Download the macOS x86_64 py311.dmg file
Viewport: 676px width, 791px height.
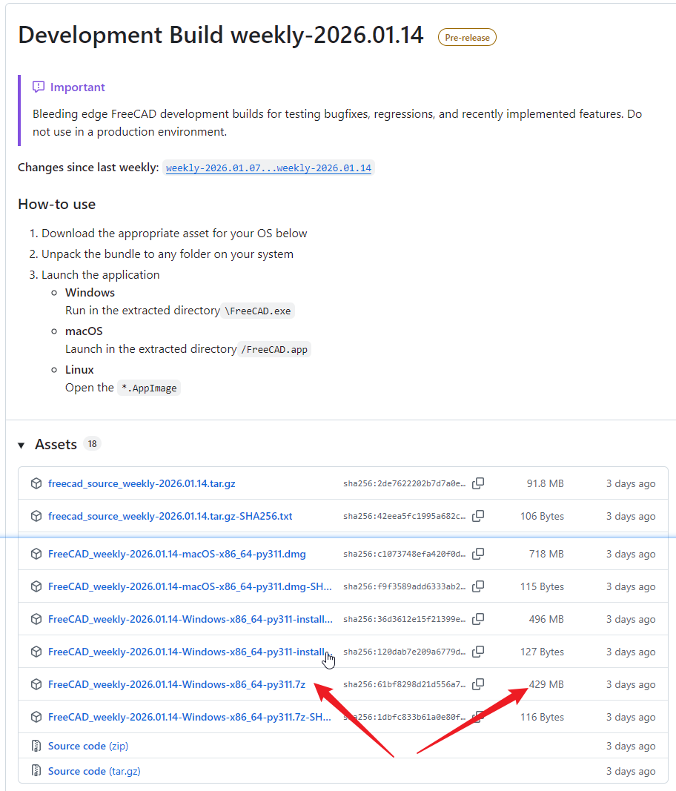(x=176, y=554)
